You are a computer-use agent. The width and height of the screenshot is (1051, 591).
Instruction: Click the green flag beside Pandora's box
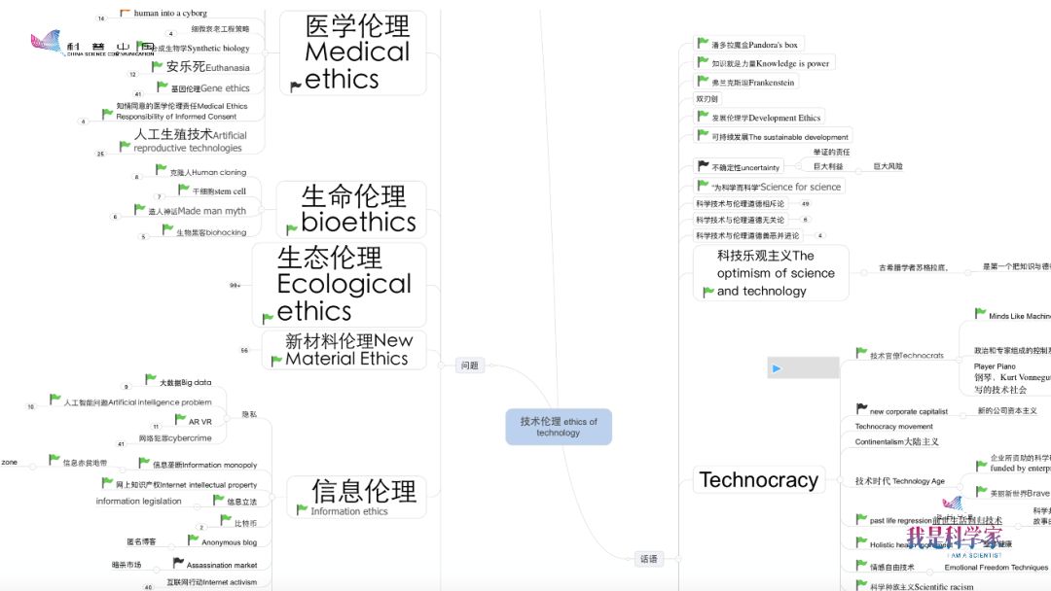(703, 44)
